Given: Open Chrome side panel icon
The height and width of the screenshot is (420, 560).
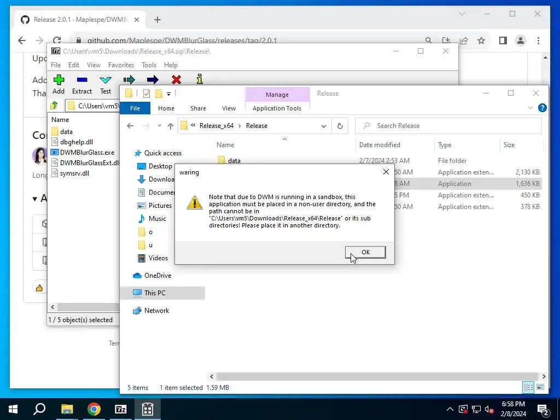Looking at the screenshot, I should point(503,40).
